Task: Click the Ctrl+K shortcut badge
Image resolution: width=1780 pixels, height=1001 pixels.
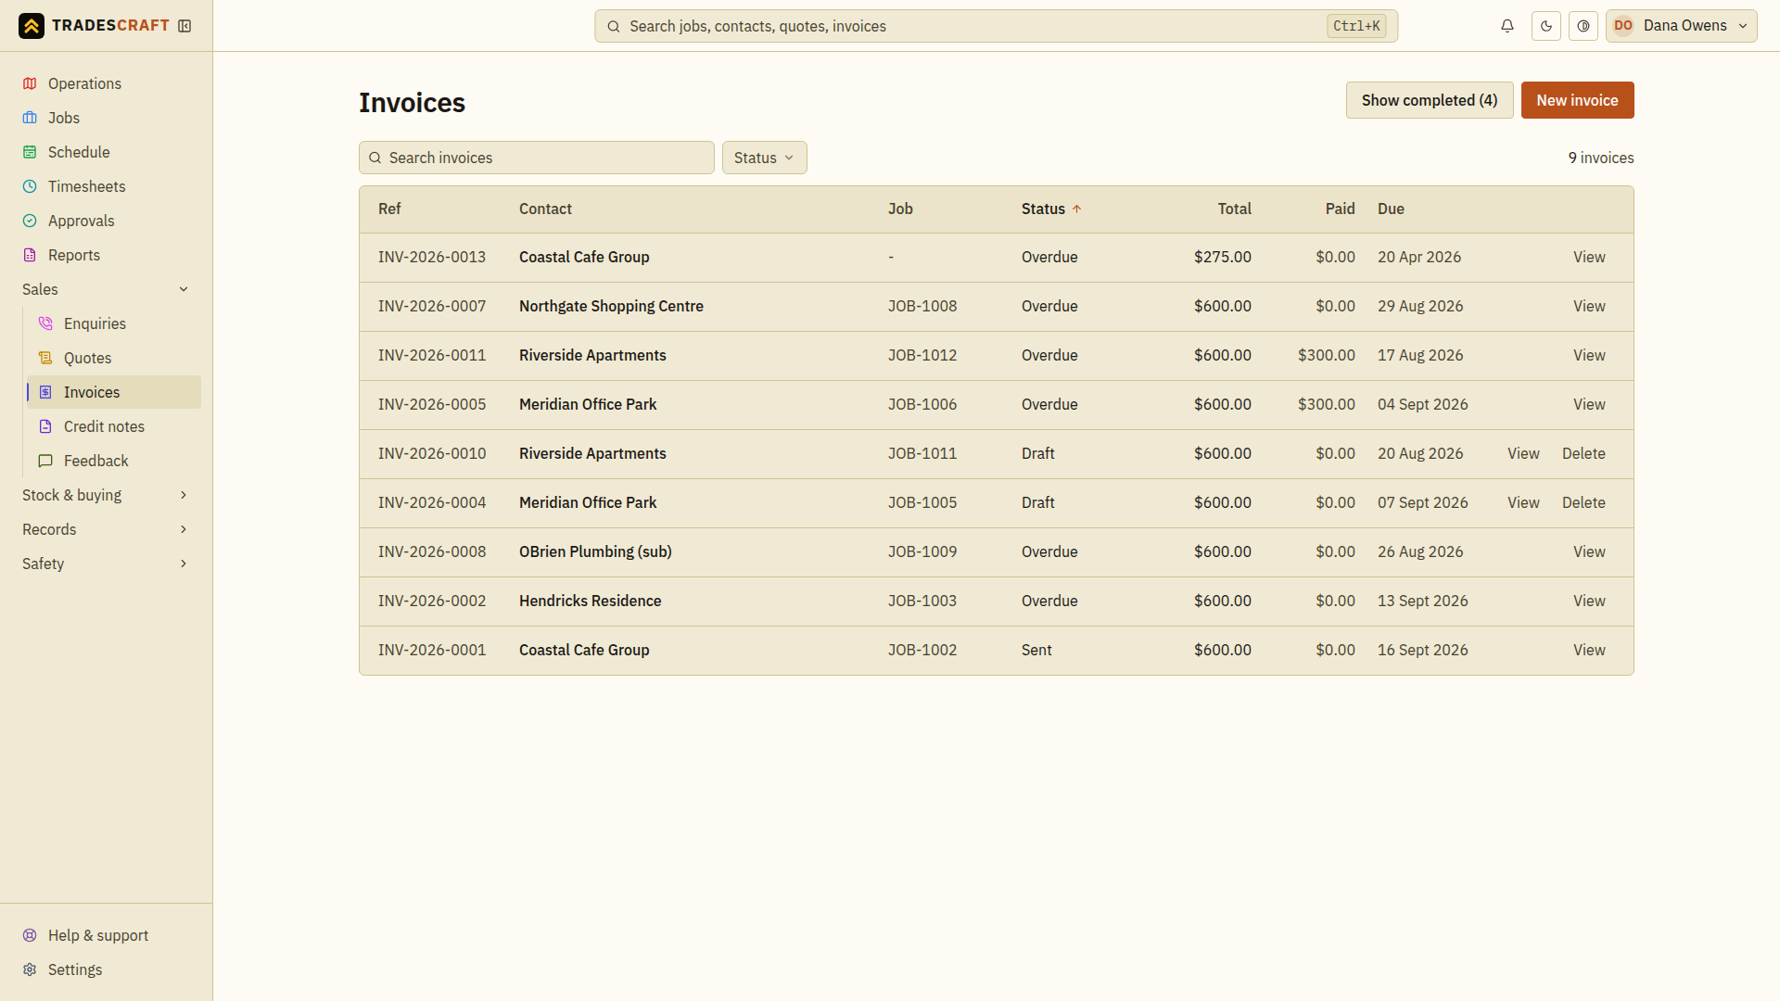Action: pyautogui.click(x=1356, y=26)
